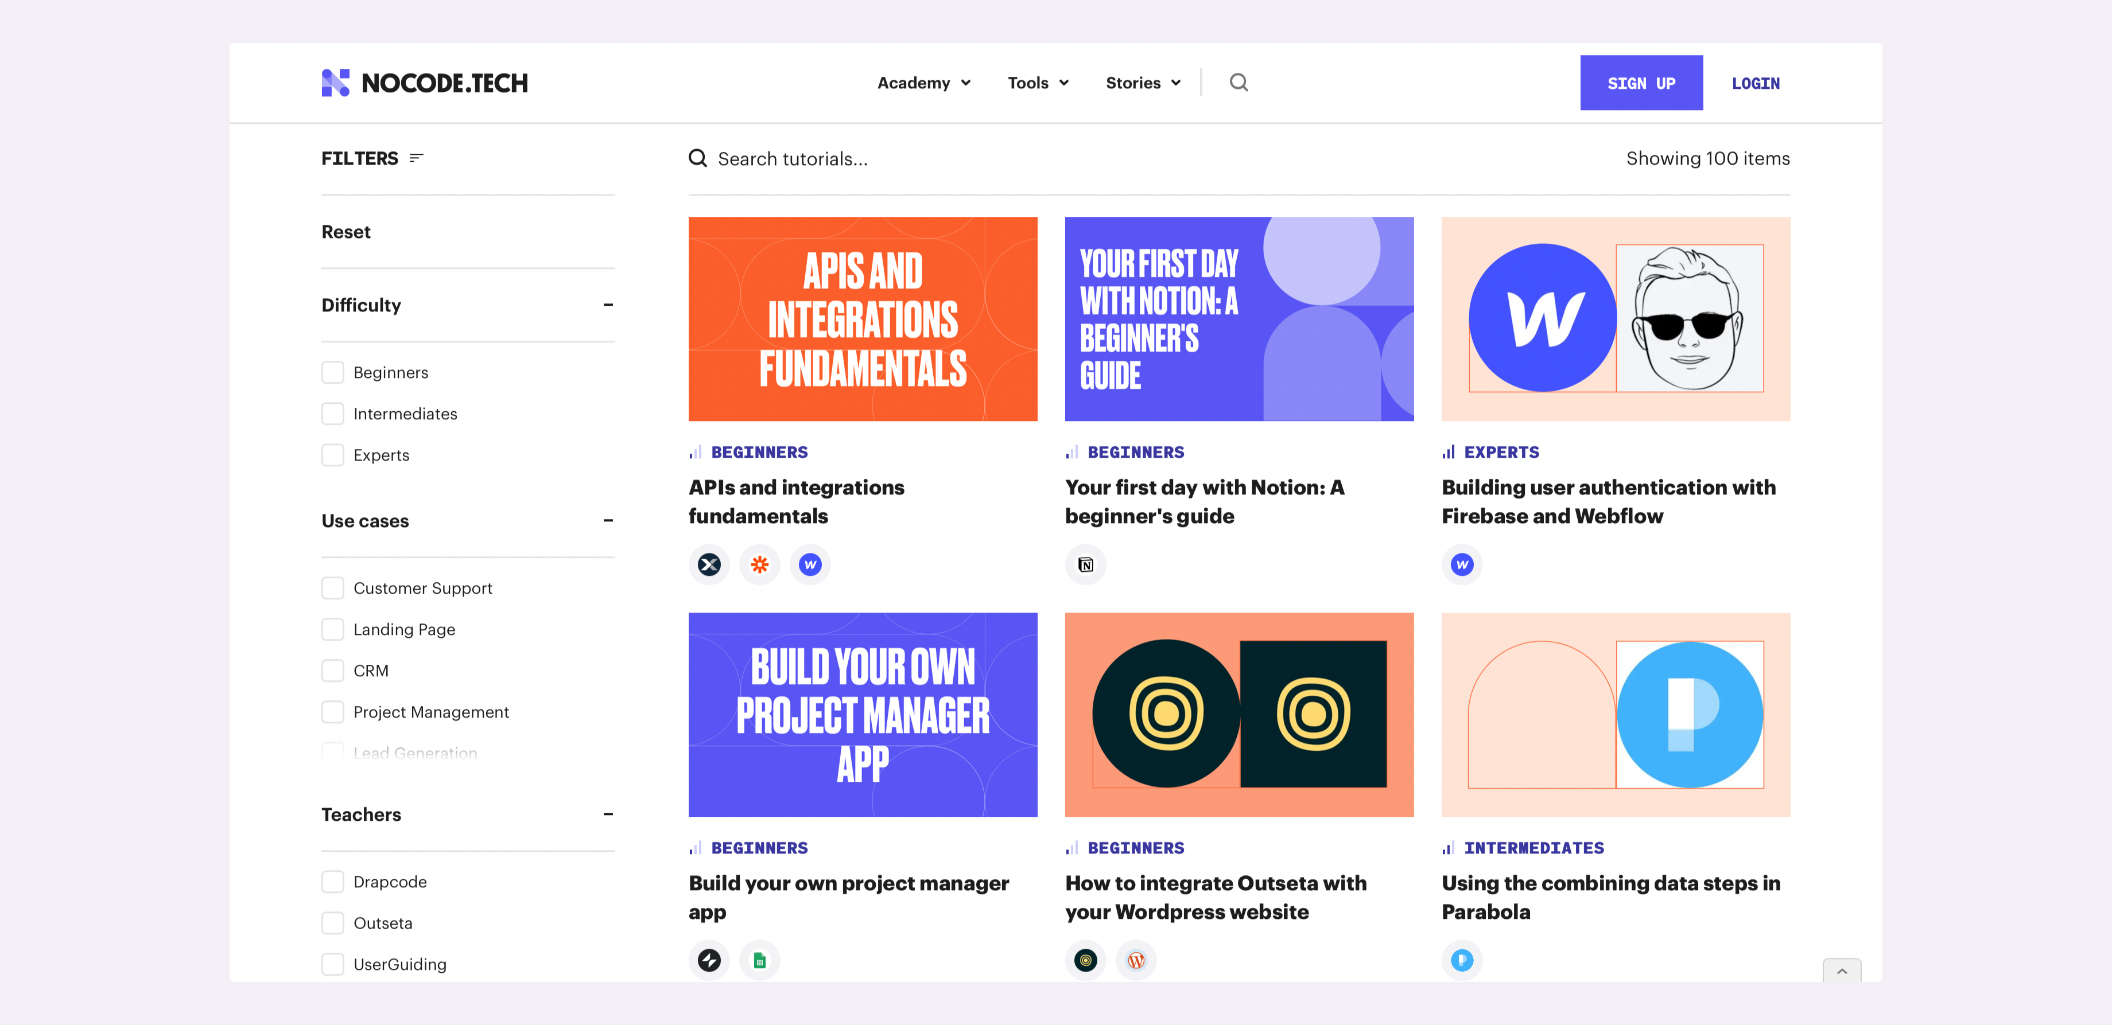Click the Build Your Own Project Manager thumbnail
The image size is (2112, 1025).
point(863,715)
